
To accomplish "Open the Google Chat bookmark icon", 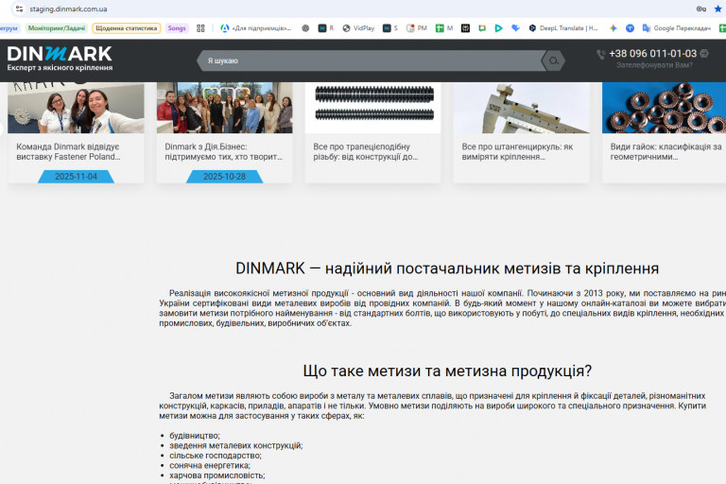I will (x=482, y=28).
